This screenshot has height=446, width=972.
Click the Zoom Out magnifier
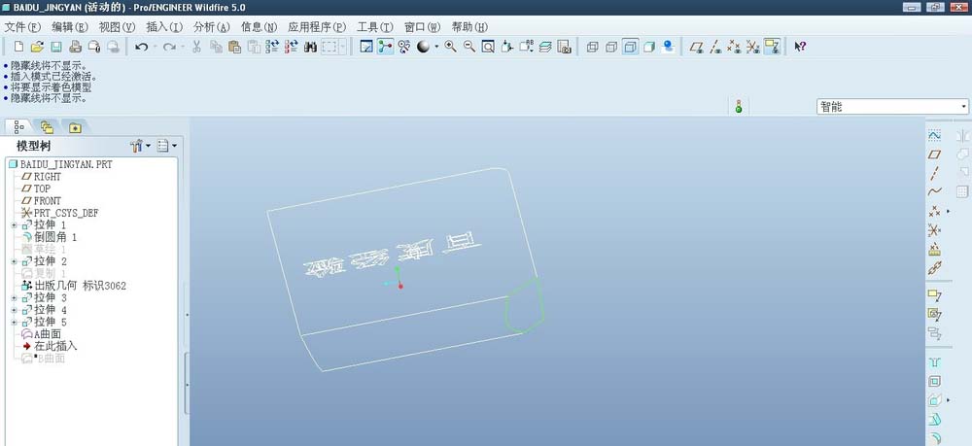click(469, 47)
